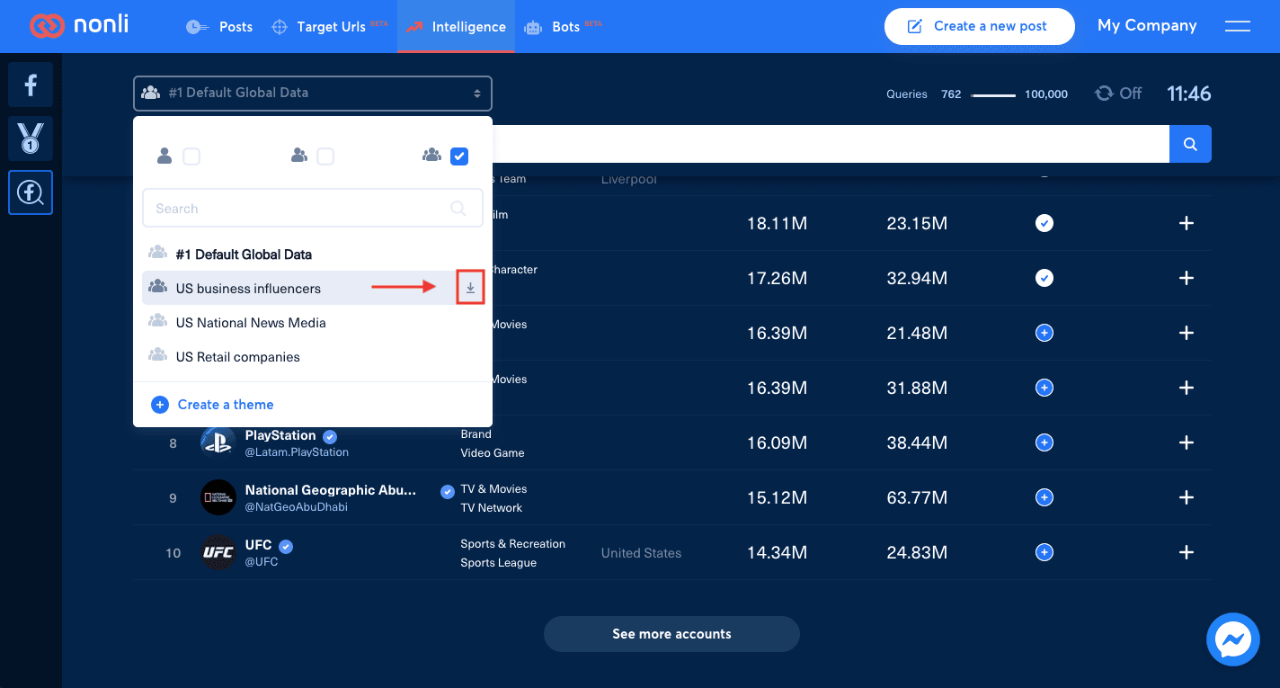
Task: Click the 38.44M value
Action: (917, 442)
